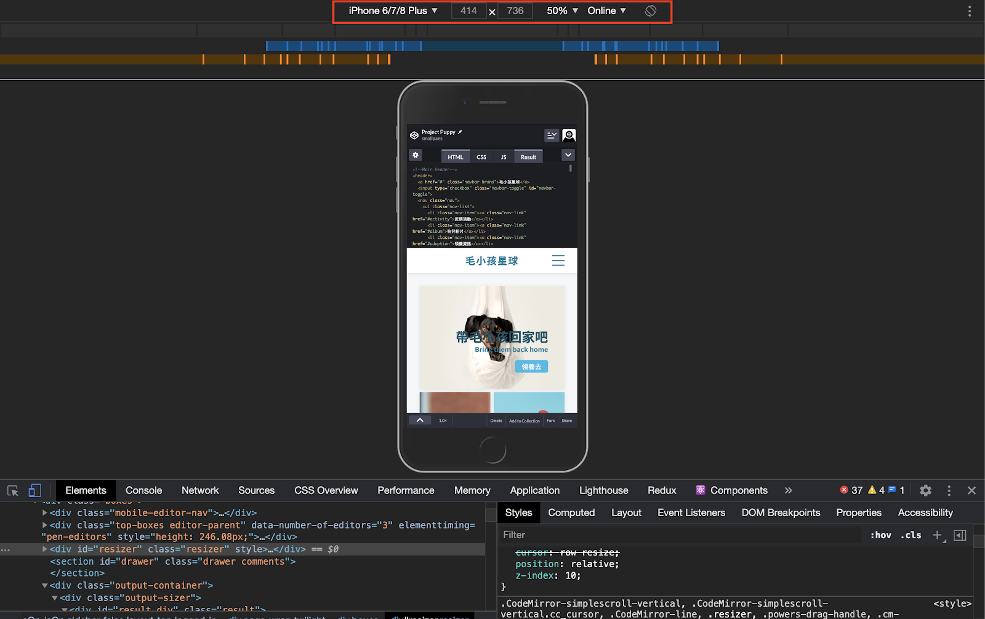This screenshot has width=985, height=619.
Task: Open the Sources tab
Action: pos(256,490)
